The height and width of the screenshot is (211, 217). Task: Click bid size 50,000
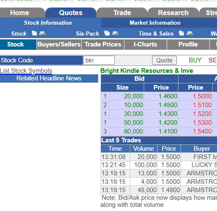[133, 123]
